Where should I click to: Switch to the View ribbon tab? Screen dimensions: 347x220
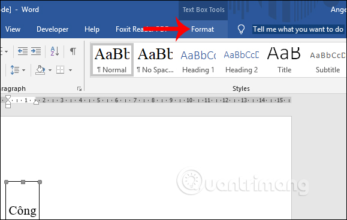tap(13, 29)
